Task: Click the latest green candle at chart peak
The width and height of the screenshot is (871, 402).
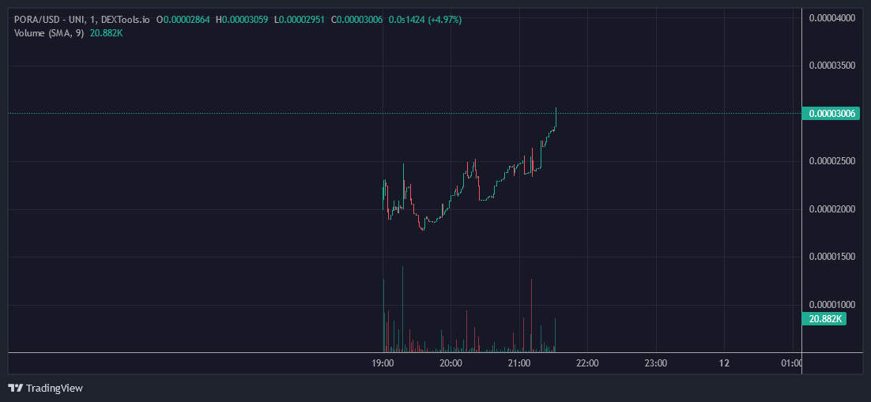Action: click(556, 118)
